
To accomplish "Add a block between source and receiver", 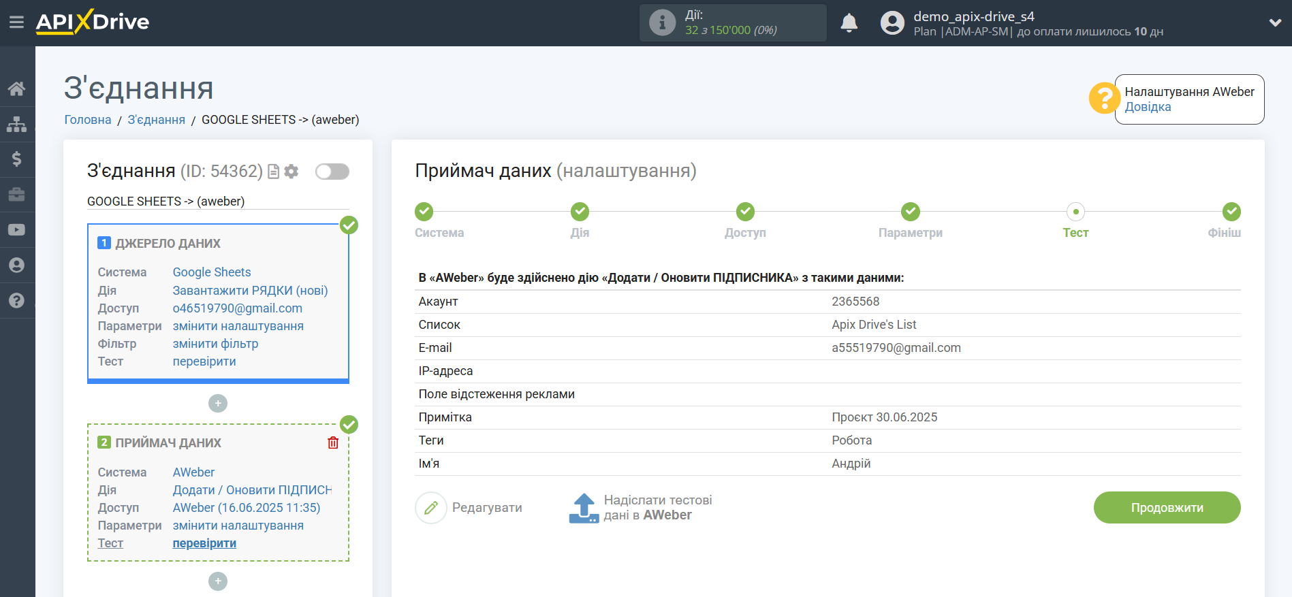I will (x=218, y=404).
